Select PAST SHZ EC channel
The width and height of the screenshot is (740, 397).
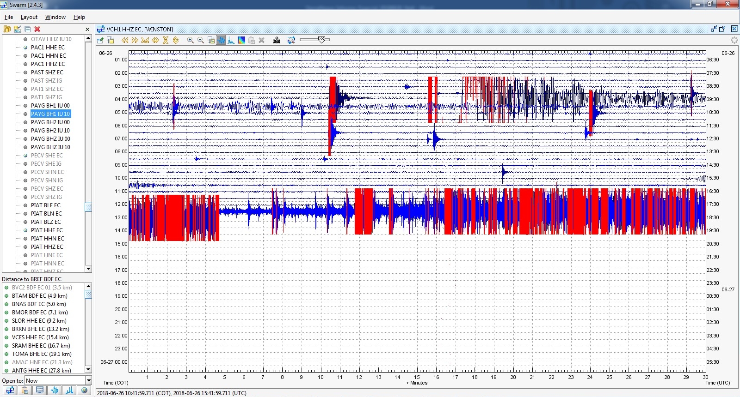coord(47,72)
